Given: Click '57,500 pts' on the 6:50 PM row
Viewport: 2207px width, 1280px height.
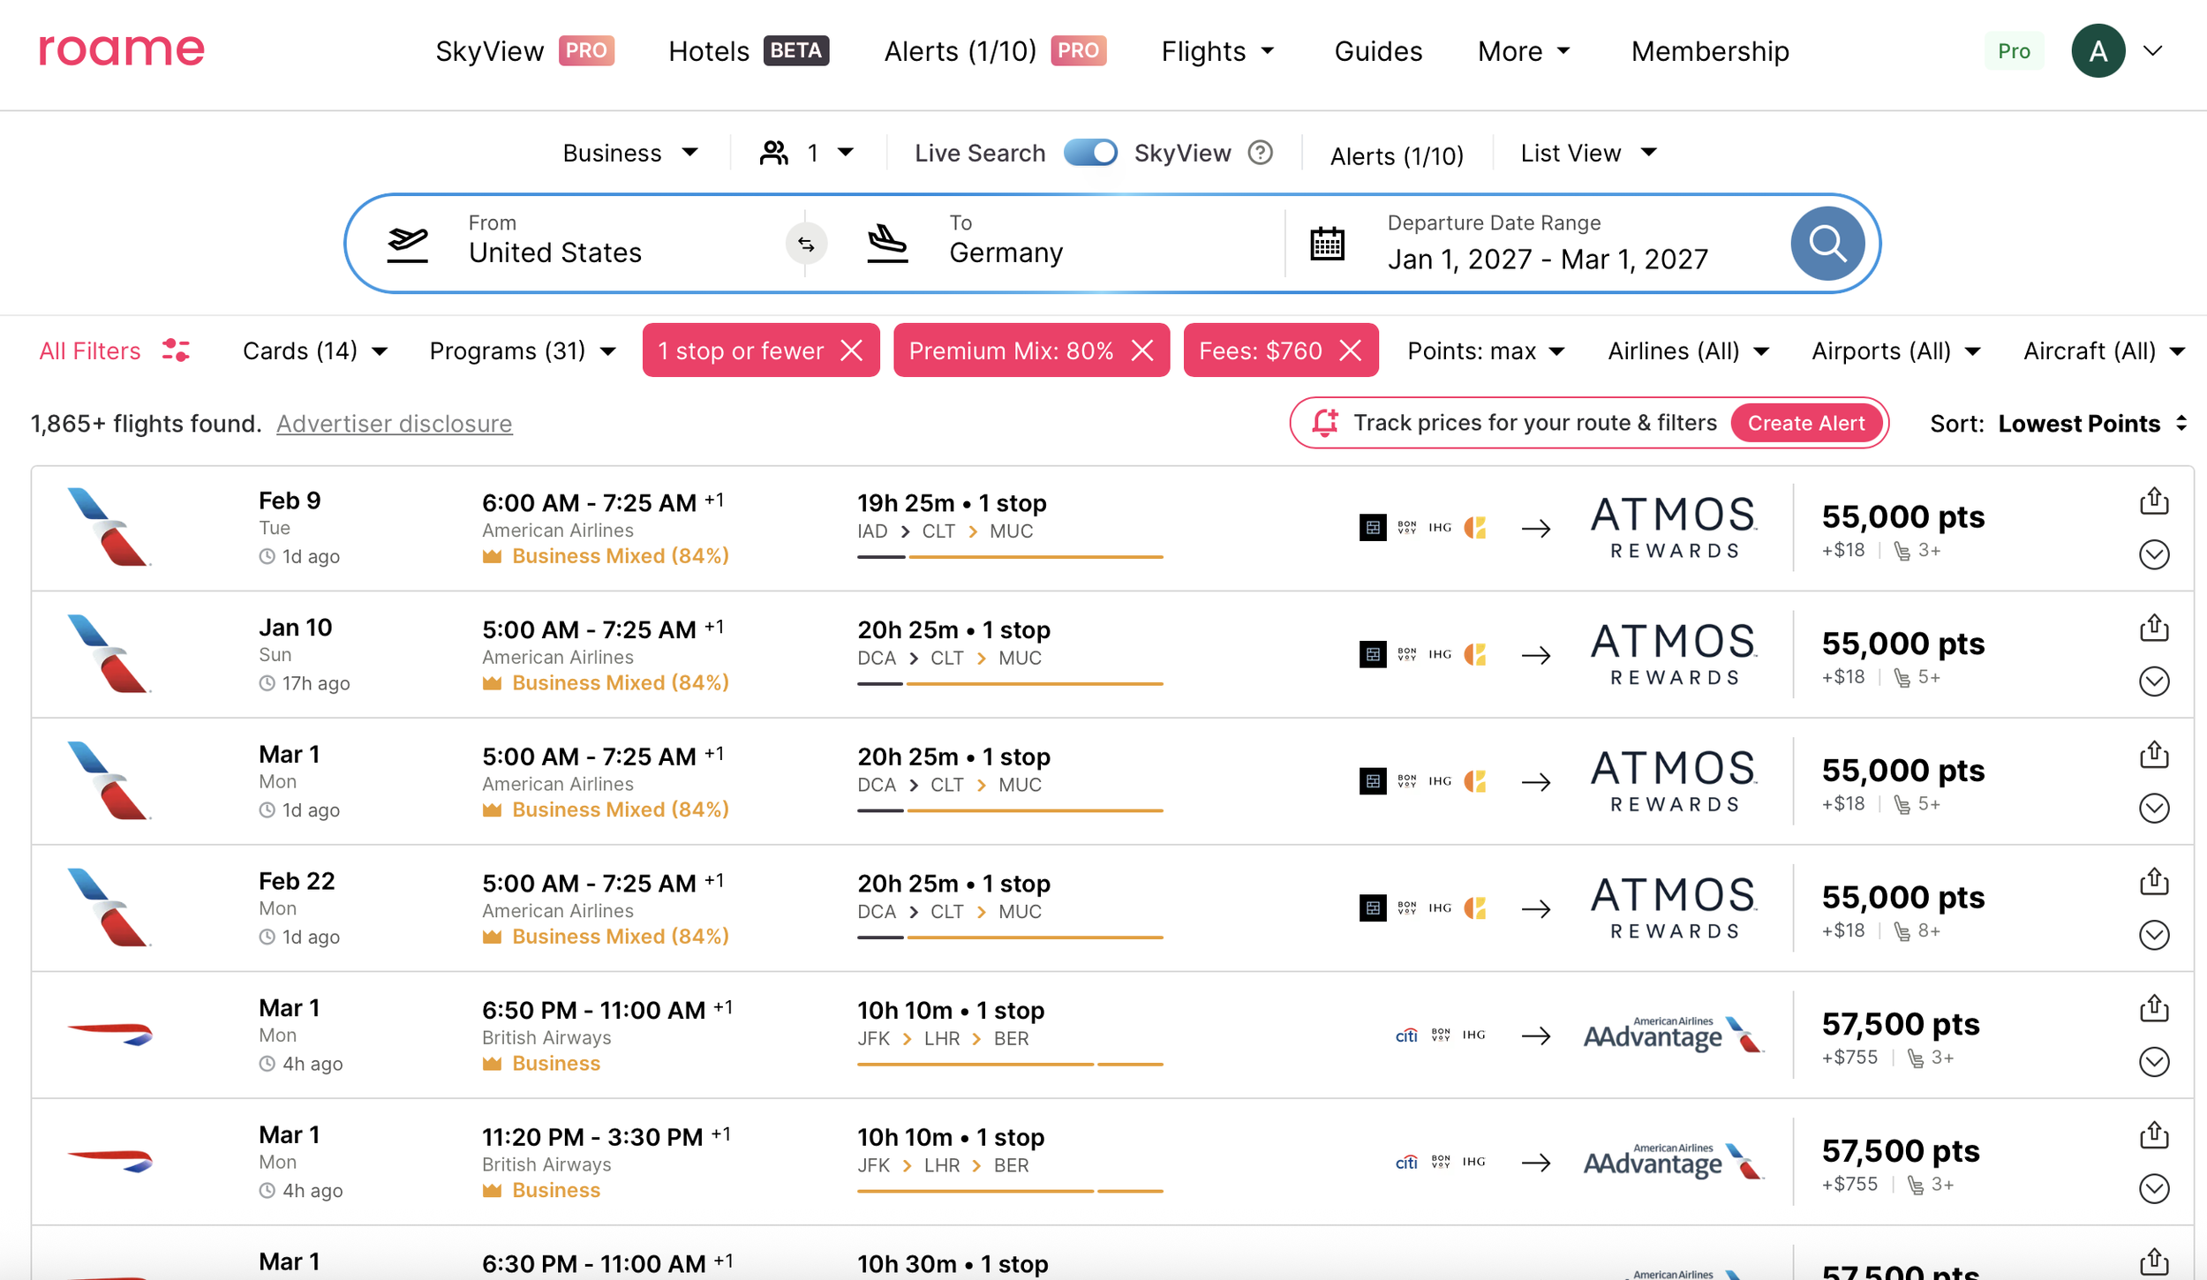Looking at the screenshot, I should pyautogui.click(x=1901, y=1024).
